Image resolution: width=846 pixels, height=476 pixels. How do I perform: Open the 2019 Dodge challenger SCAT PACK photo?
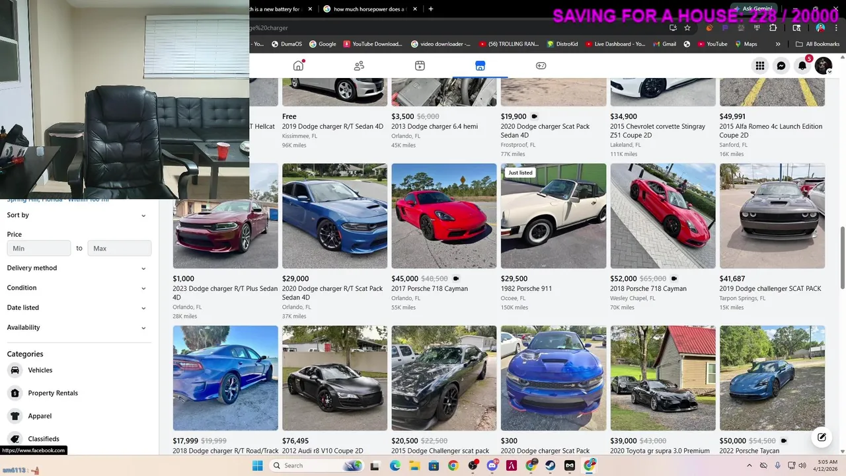pos(772,216)
